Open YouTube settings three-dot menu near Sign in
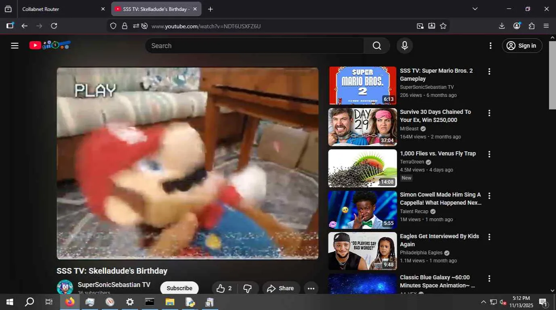The image size is (556, 310). [491, 46]
